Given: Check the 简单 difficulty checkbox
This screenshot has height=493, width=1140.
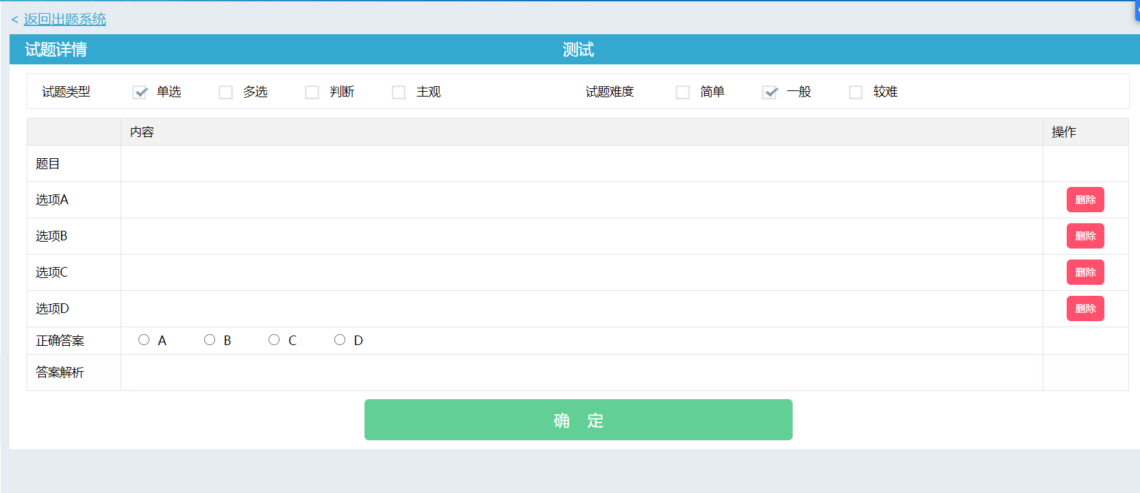Looking at the screenshot, I should pos(682,92).
